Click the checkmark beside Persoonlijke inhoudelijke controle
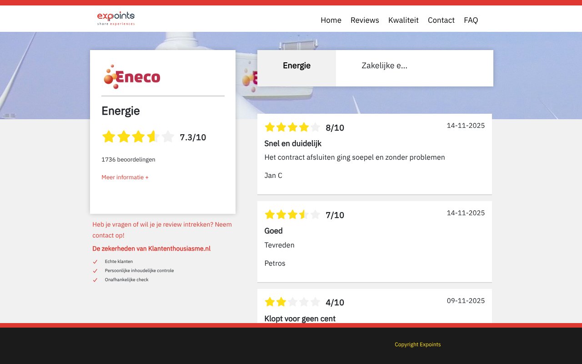Screen dimensions: 582x364 [x=95, y=271]
